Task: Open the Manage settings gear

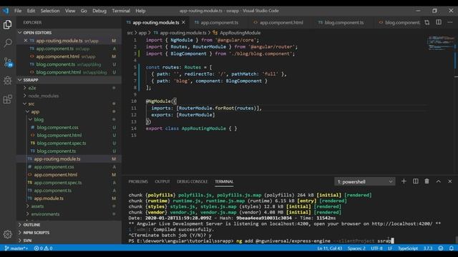Action: tap(8, 234)
